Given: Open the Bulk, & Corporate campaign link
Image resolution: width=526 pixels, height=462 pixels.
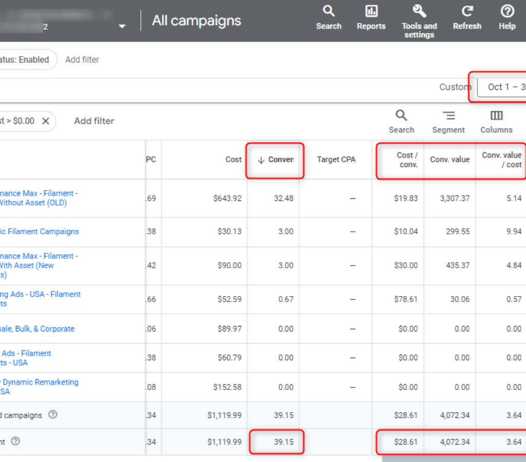Looking at the screenshot, I should pos(37,329).
